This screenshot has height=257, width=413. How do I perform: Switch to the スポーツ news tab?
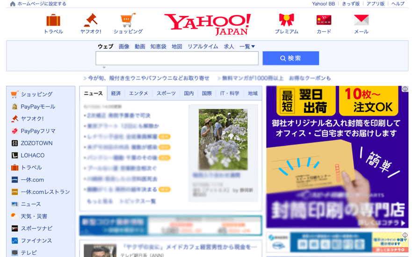tap(166, 93)
